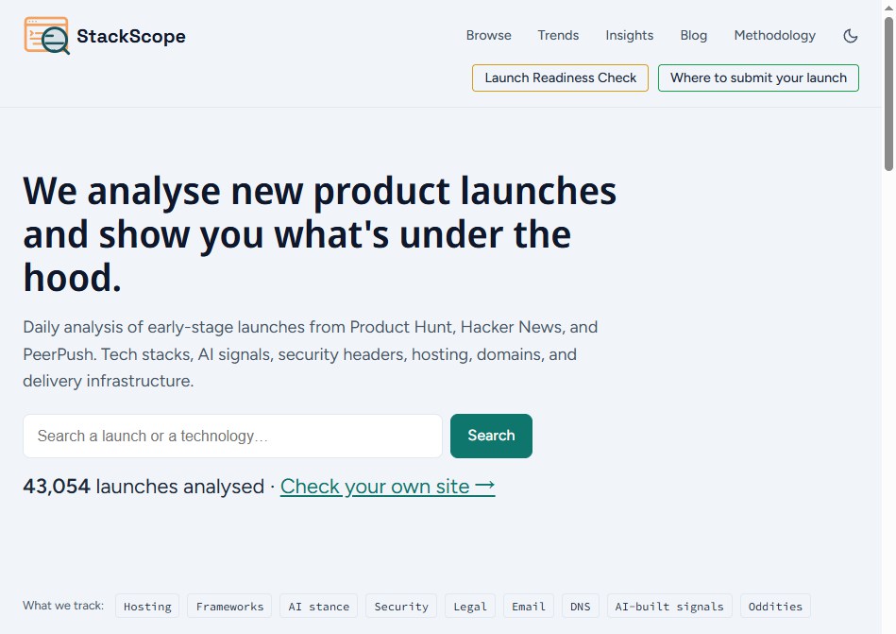Go to the Trends page
The height and width of the screenshot is (634, 896).
click(x=558, y=36)
